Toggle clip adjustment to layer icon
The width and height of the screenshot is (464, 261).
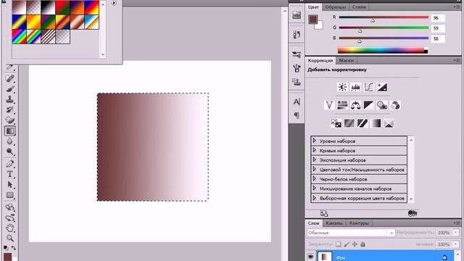coord(413,213)
